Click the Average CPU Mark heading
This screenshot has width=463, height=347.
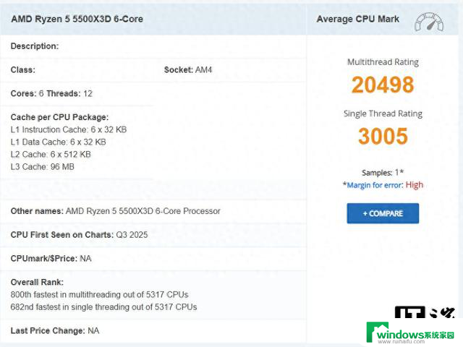(x=358, y=20)
